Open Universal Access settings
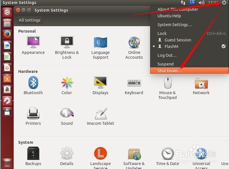The width and height of the screenshot is (229, 169). [x=201, y=159]
